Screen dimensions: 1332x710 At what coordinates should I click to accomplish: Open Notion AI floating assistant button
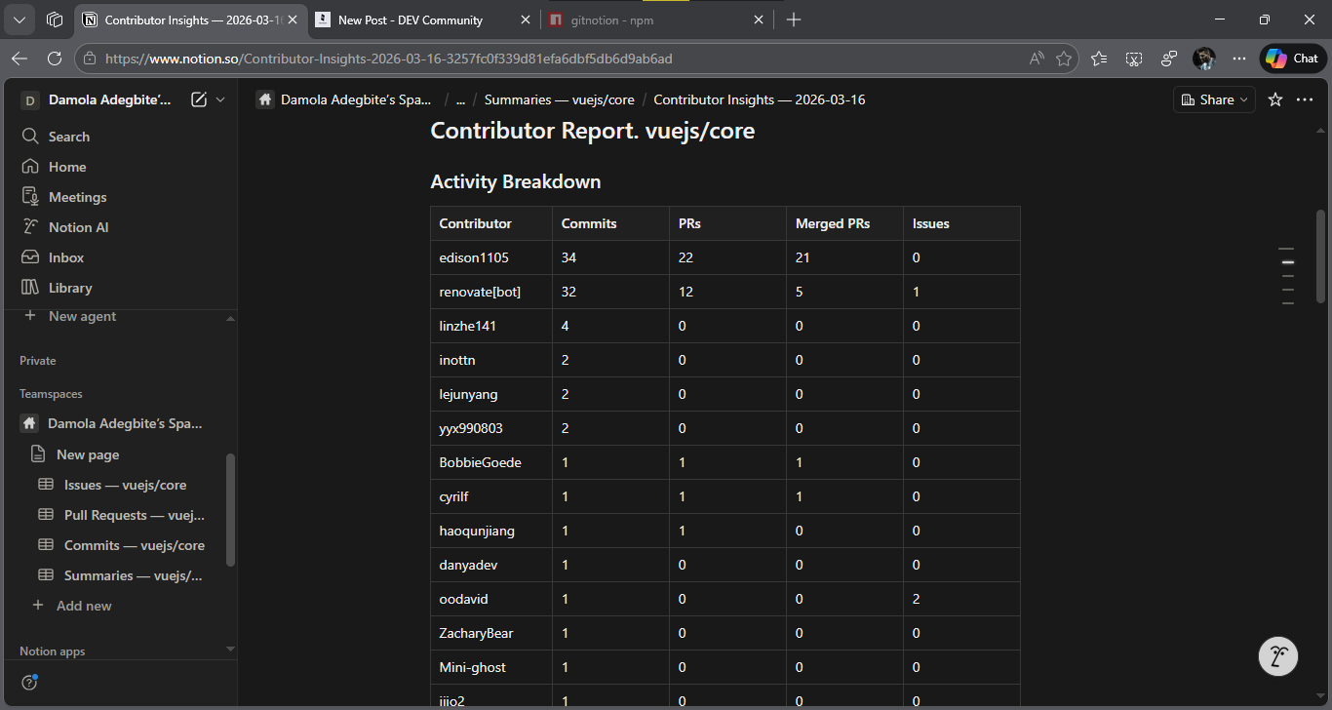(x=1278, y=655)
